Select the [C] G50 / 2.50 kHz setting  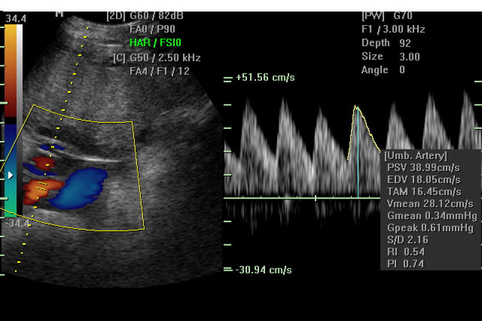(157, 58)
